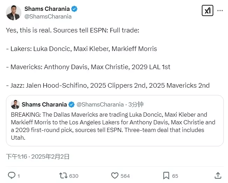This screenshot has height=183, width=228.
Task: Click the quoted tweet's 3分钟 timestamp
Action: pyautogui.click(x=136, y=104)
